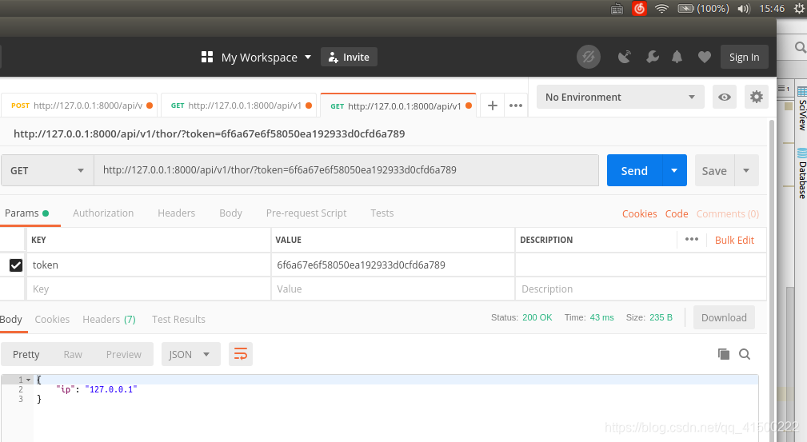Click the Invite button
Image resolution: width=807 pixels, height=442 pixels.
click(349, 57)
